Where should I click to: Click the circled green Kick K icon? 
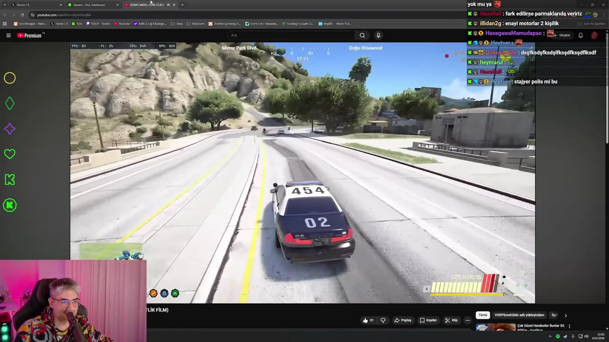click(x=10, y=205)
